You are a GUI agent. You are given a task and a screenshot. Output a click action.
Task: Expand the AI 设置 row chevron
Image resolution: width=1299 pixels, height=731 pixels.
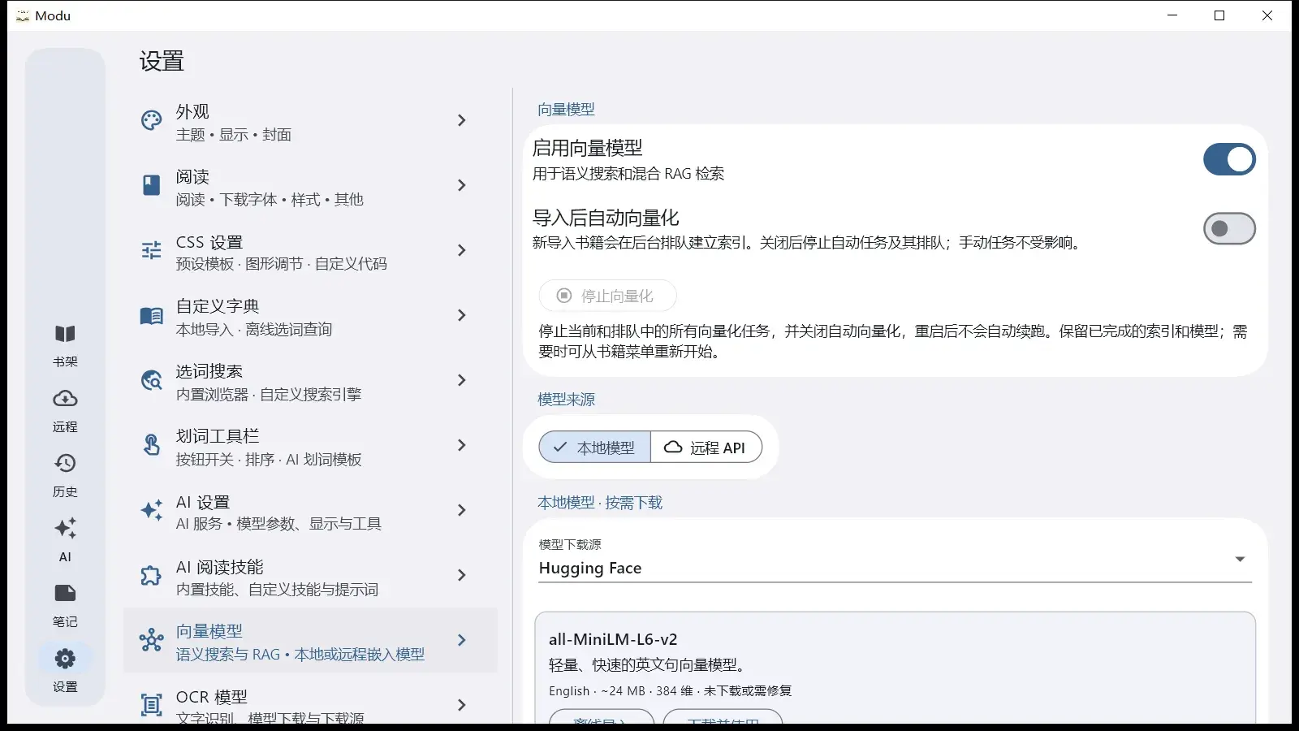tap(462, 510)
